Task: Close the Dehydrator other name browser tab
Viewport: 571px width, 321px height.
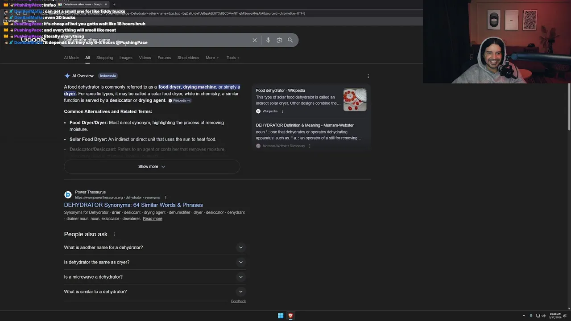Action: coord(106,4)
